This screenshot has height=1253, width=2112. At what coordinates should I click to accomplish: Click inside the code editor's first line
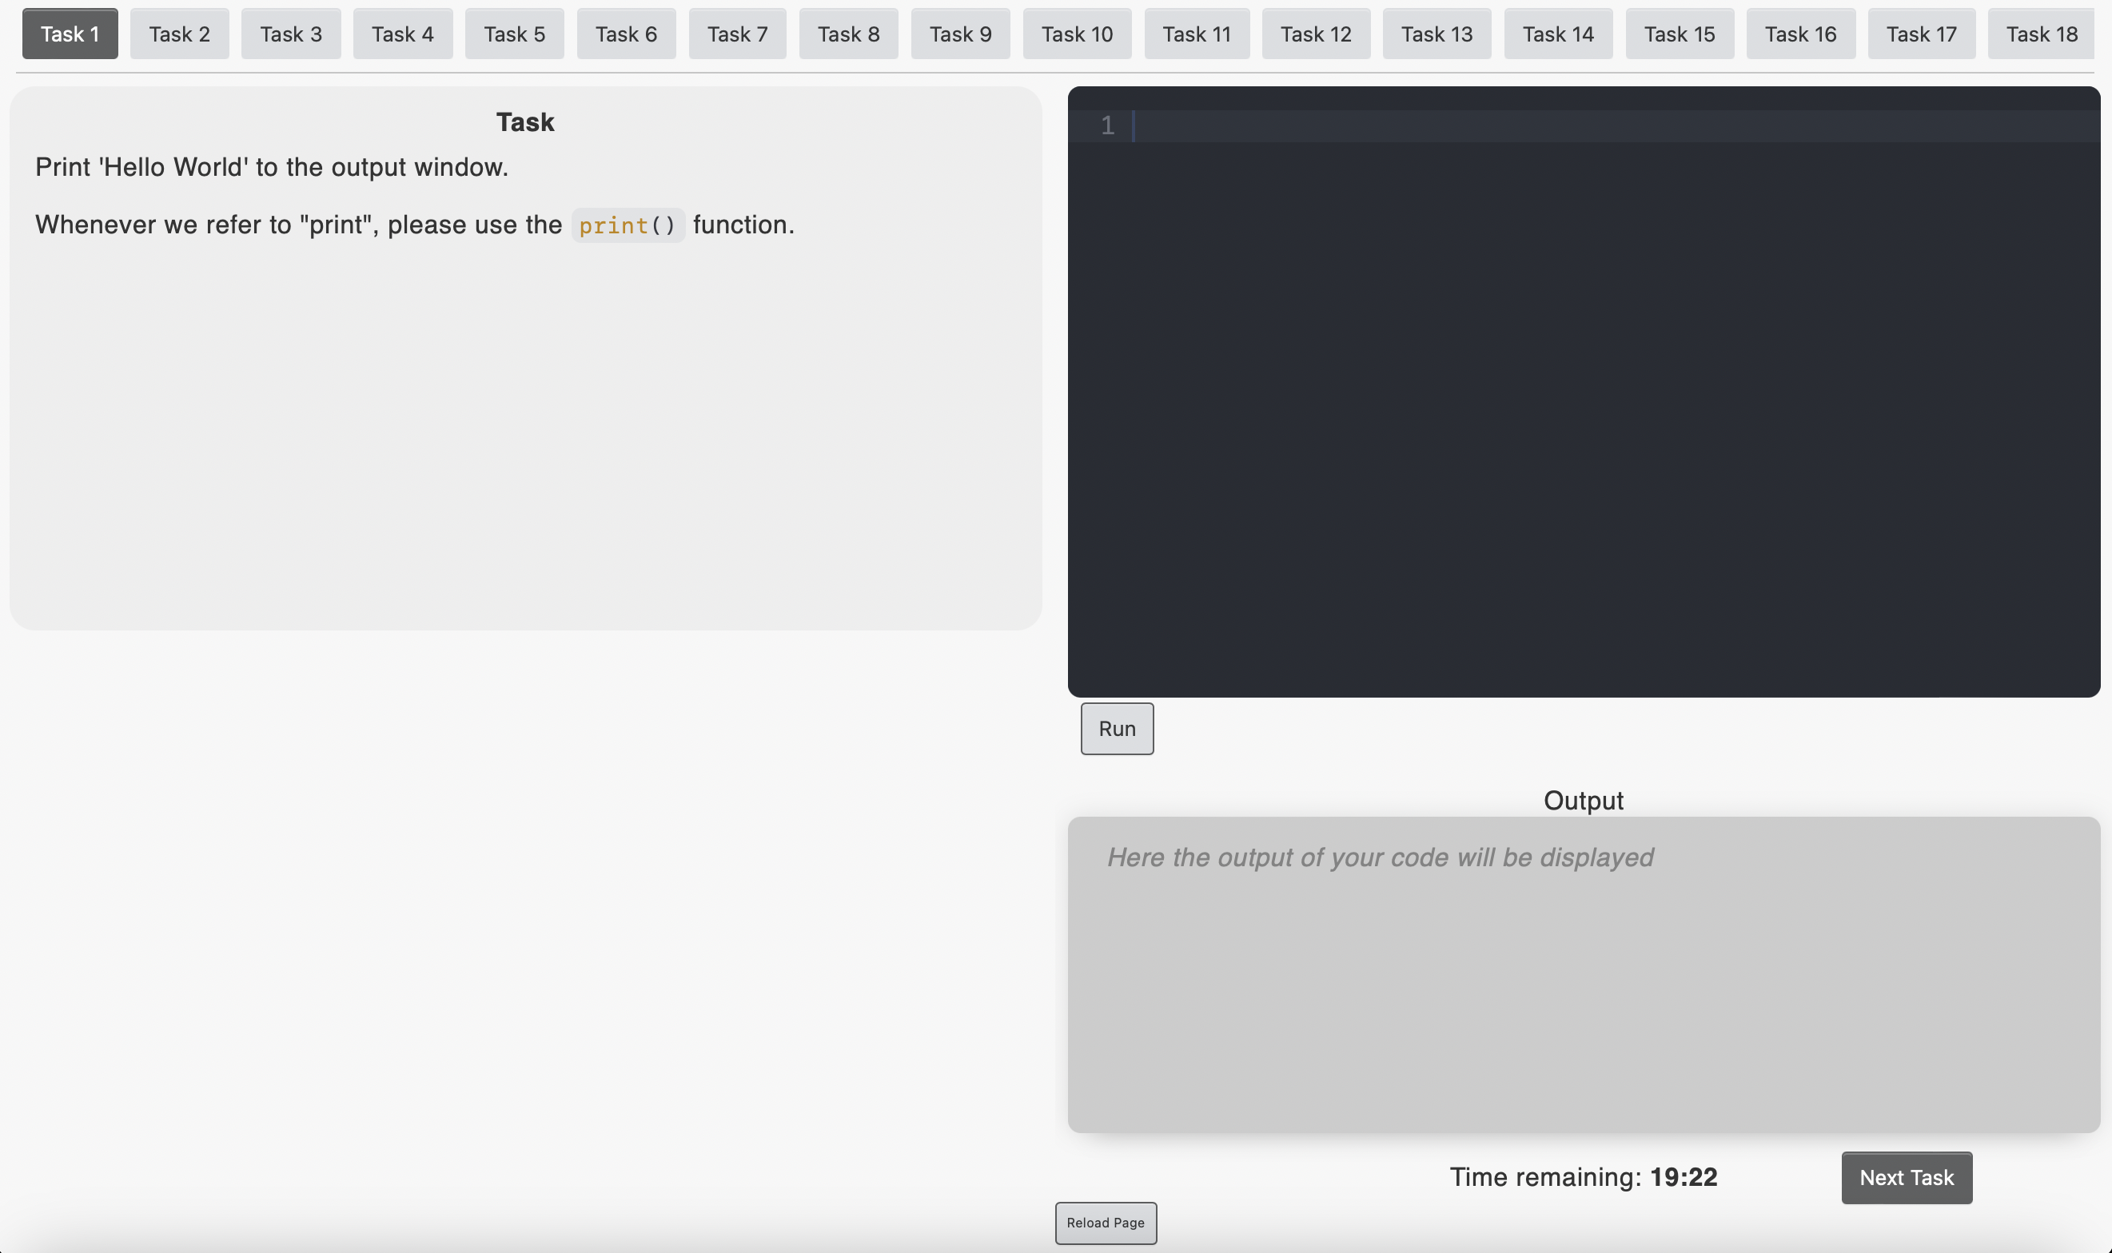1604,125
